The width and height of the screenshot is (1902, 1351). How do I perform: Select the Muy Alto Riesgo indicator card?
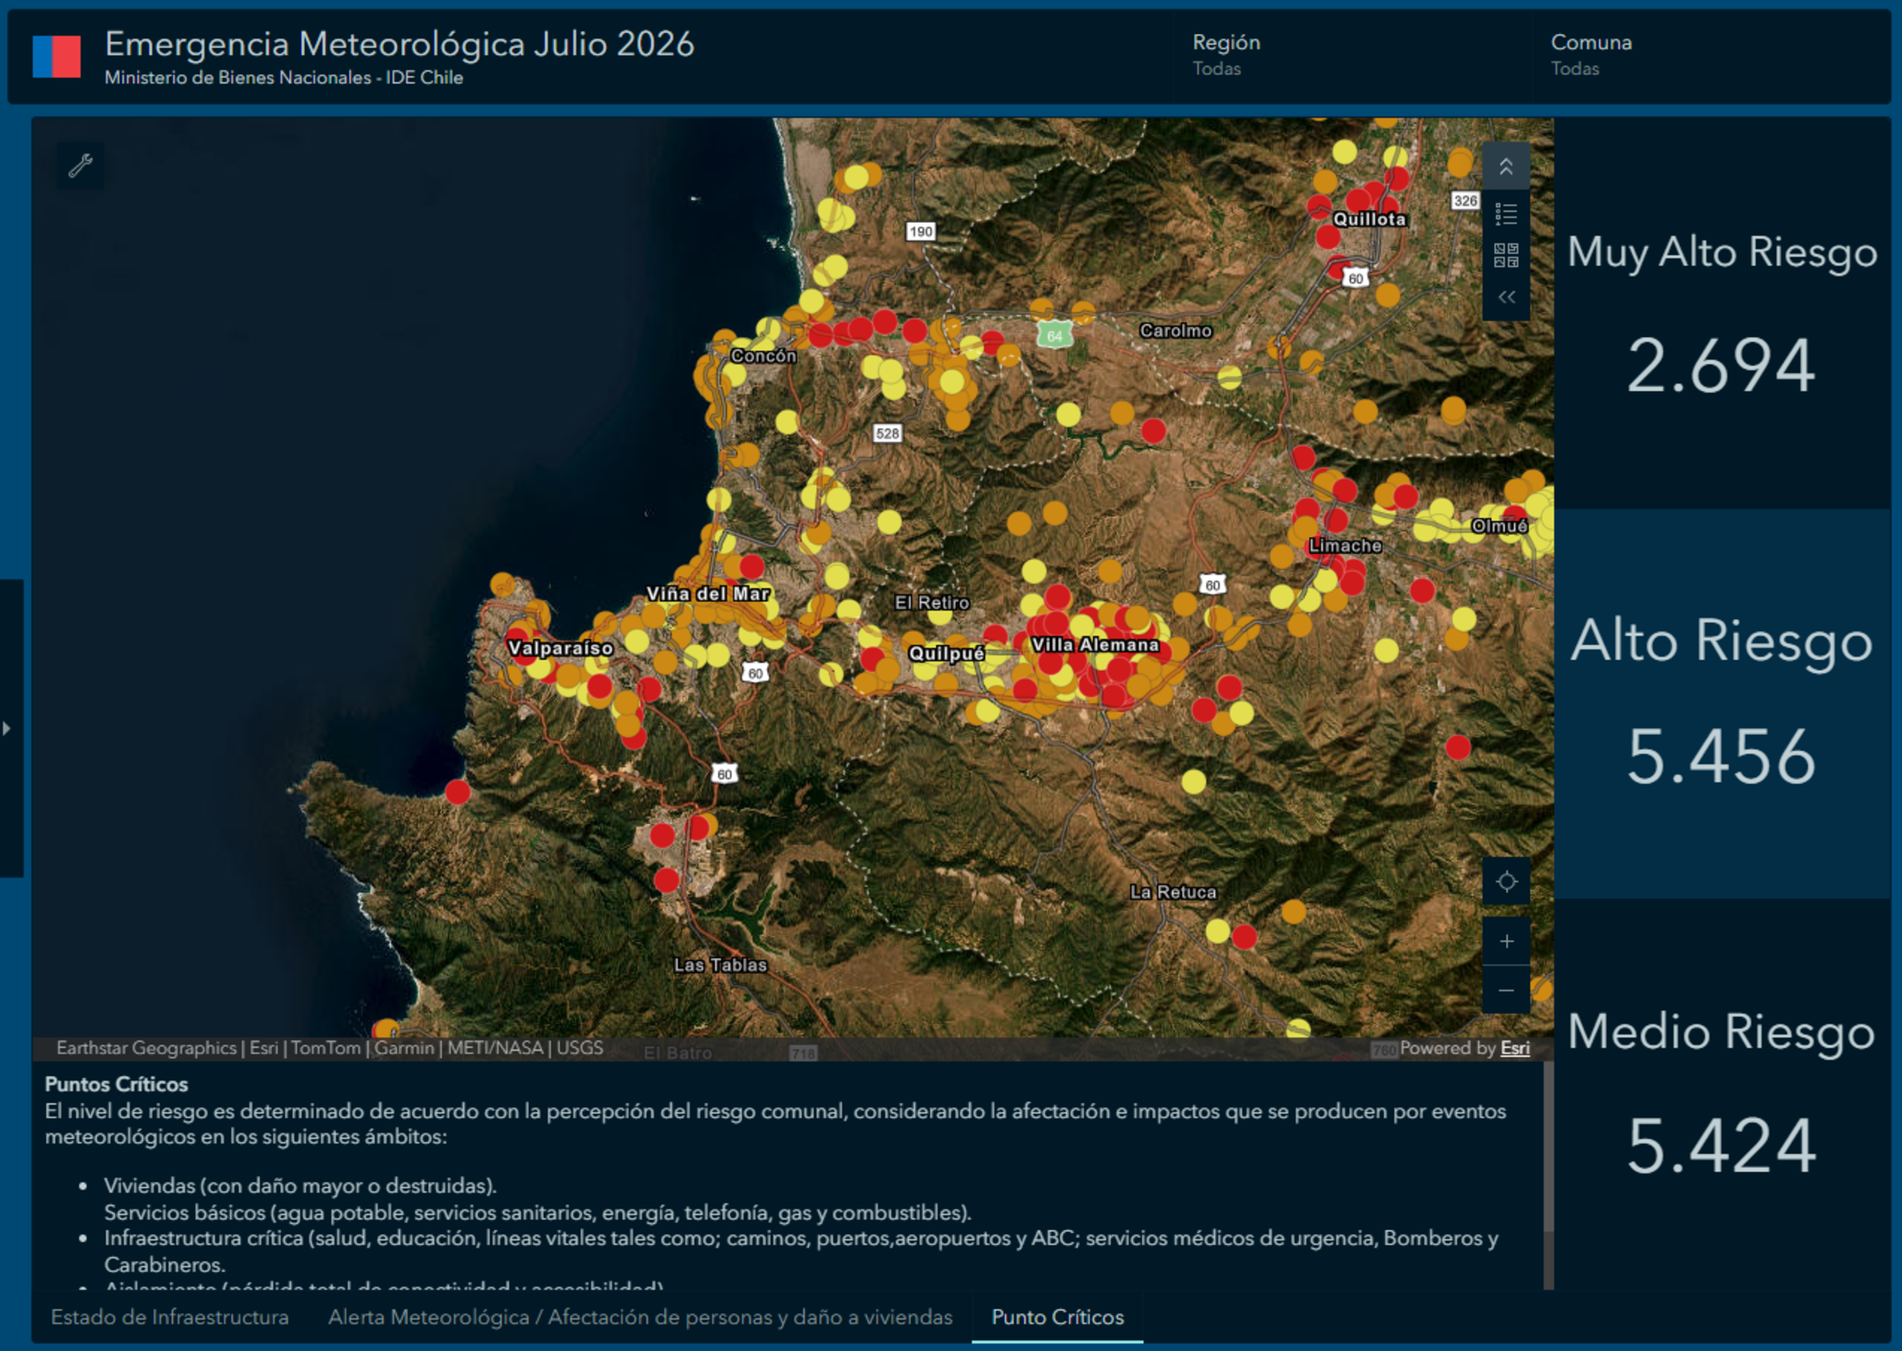point(1721,313)
